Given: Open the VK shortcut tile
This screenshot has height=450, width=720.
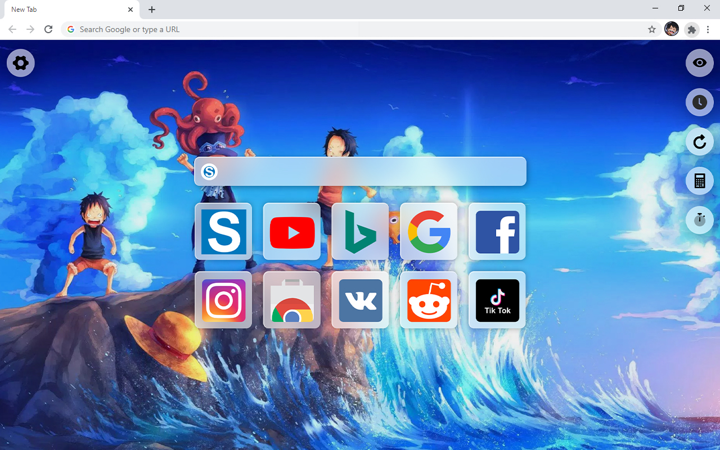Looking at the screenshot, I should pyautogui.click(x=360, y=300).
